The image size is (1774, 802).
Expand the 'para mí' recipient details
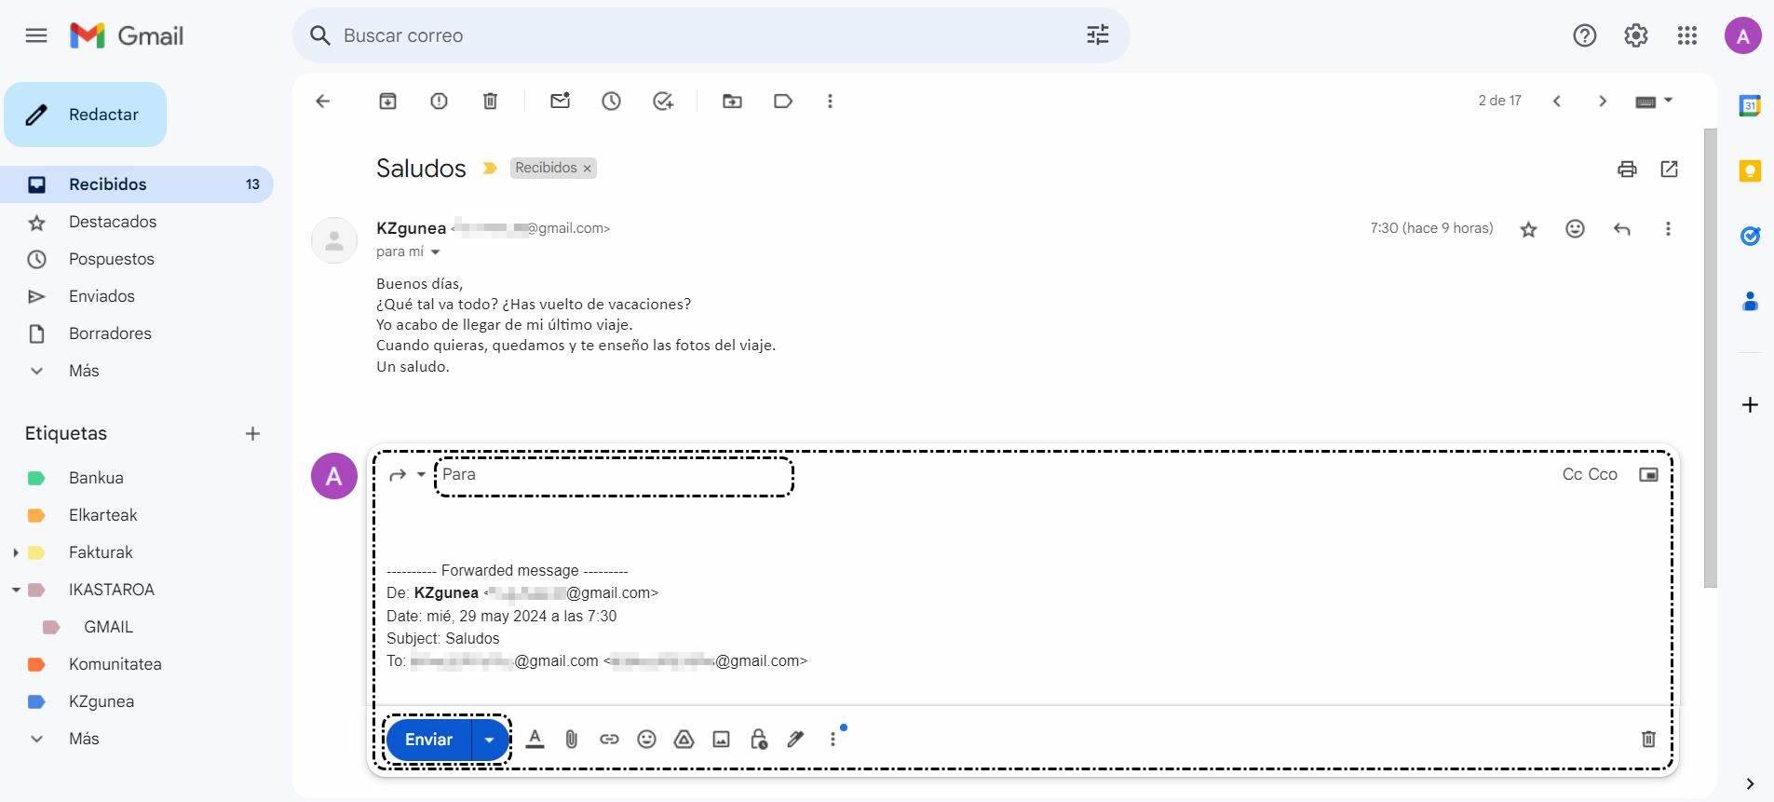pyautogui.click(x=435, y=252)
